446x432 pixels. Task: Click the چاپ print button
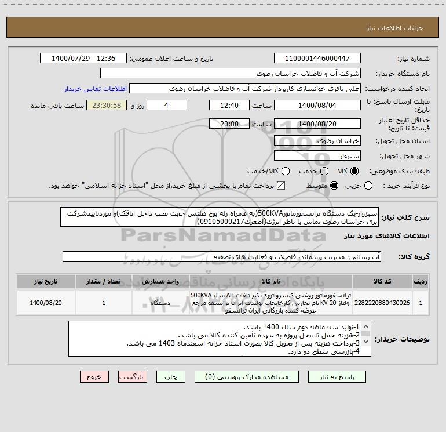click(x=171, y=377)
